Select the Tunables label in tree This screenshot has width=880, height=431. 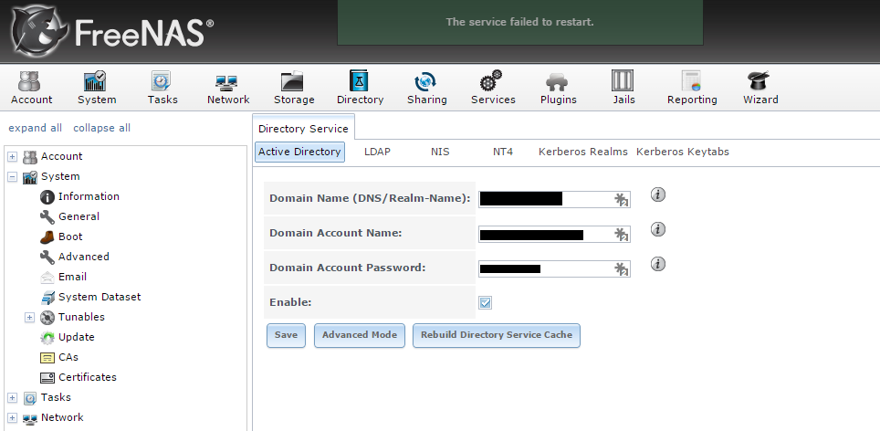pos(81,317)
